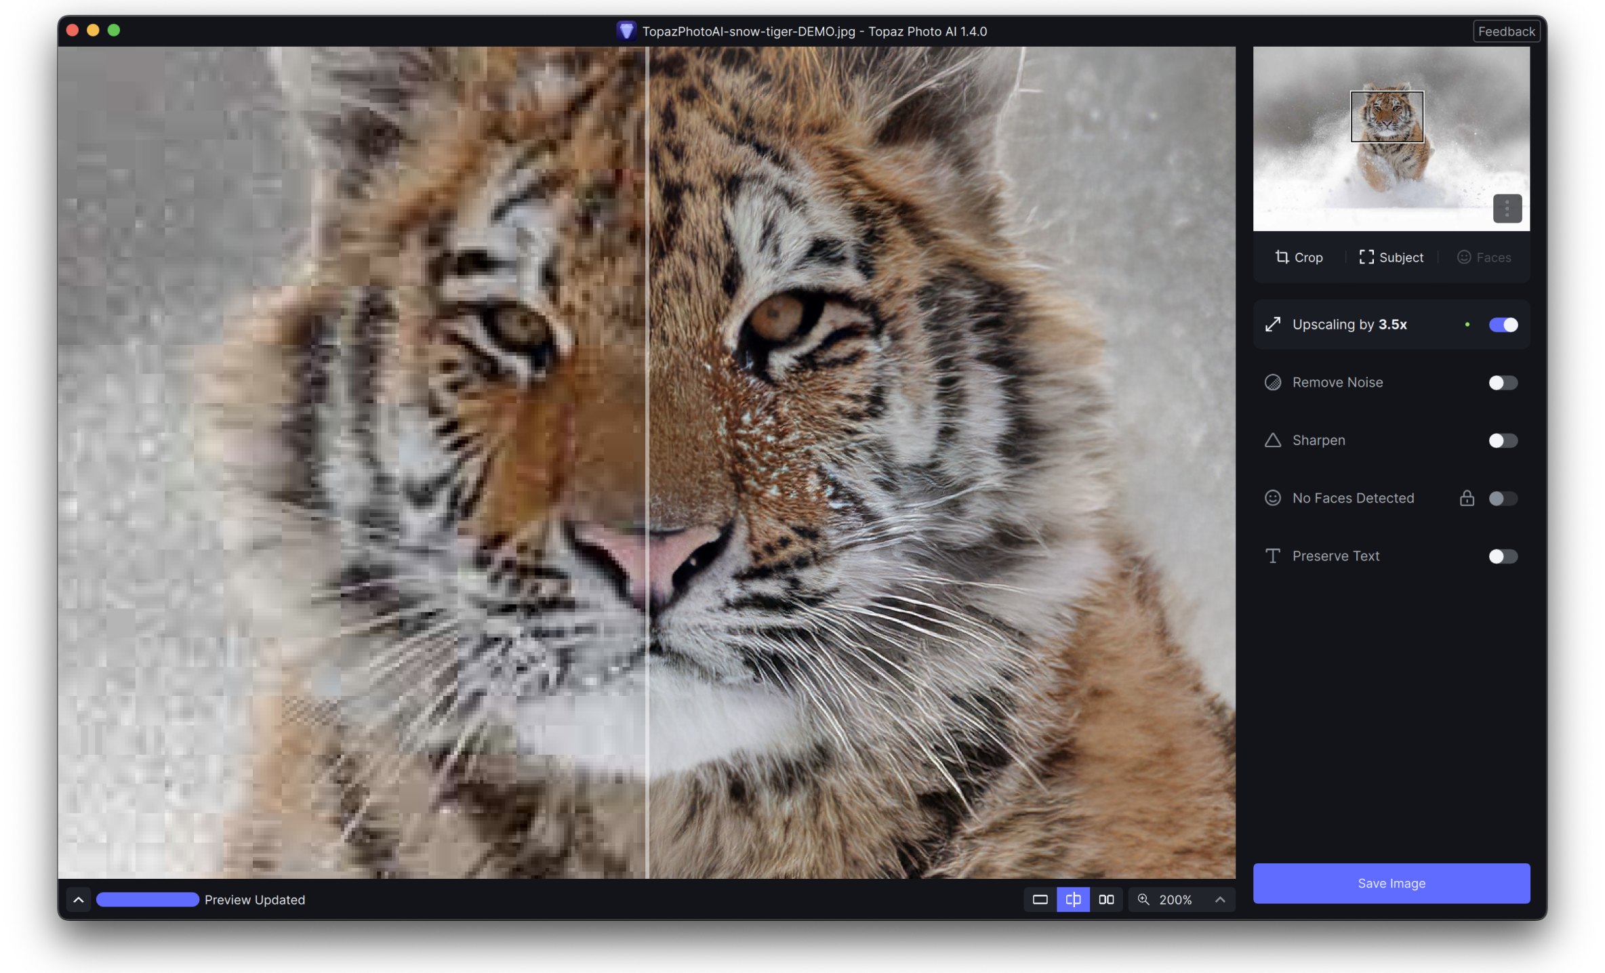Click the three-dot menu on the thumbnail

tap(1507, 209)
